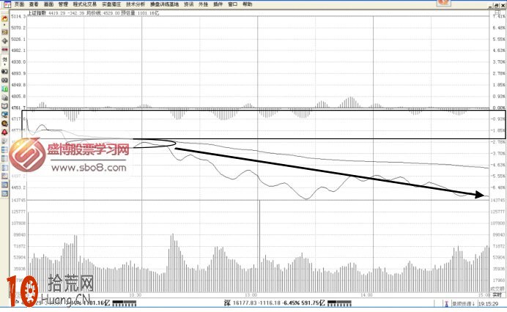Click the red bar icon in left toolbar
The height and width of the screenshot is (312, 507).
click(x=4, y=50)
